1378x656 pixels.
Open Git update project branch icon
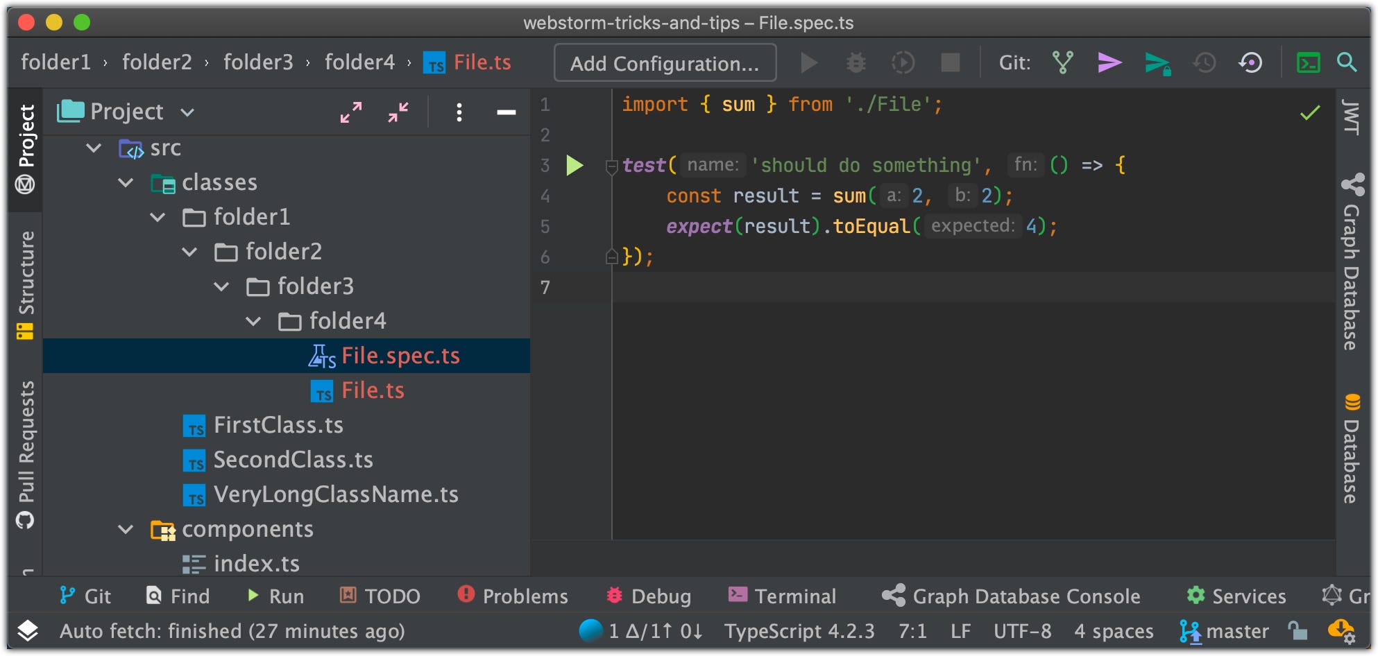(x=1062, y=63)
